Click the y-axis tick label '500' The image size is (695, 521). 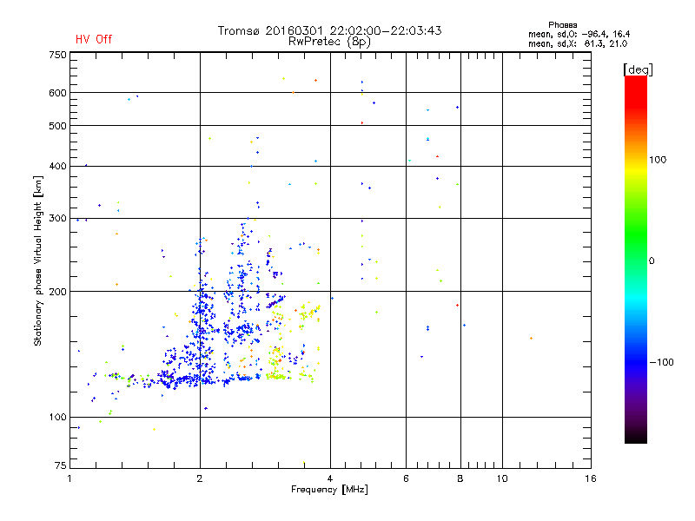(x=57, y=126)
